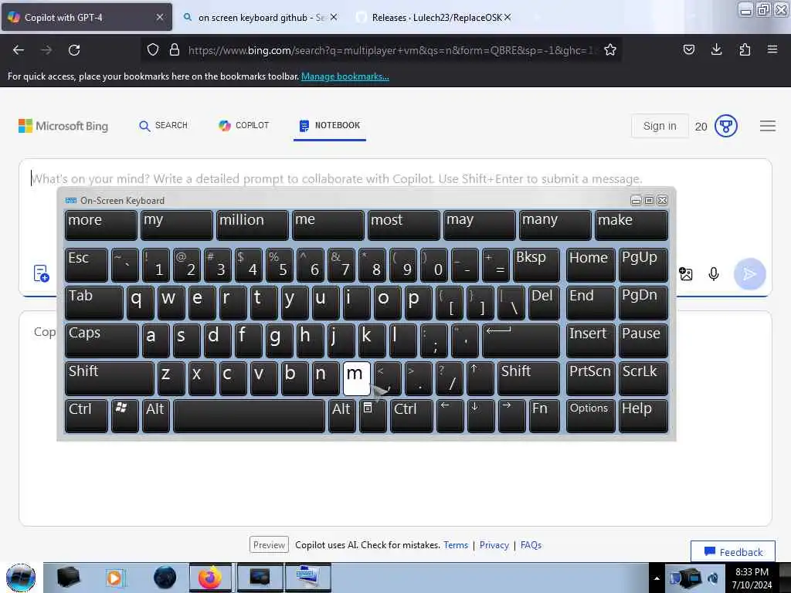This screenshot has height=593, width=791.
Task: Select the NOTEBOOK tab
Action: [330, 126]
